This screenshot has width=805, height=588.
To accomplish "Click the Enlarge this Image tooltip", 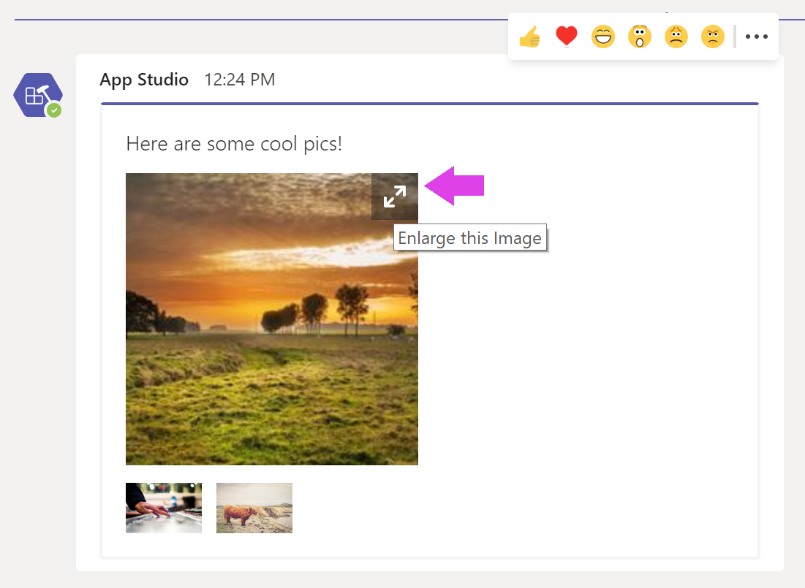I will coord(470,237).
